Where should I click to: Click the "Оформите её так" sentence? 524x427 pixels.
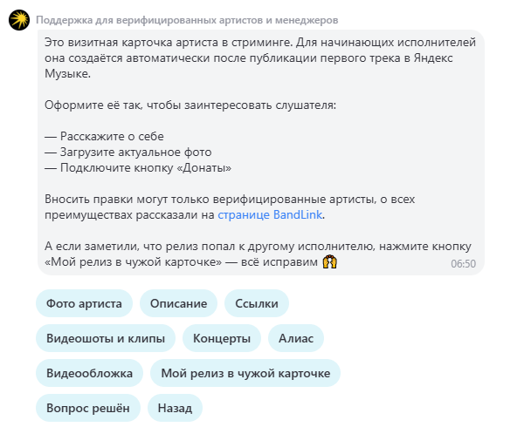[189, 105]
